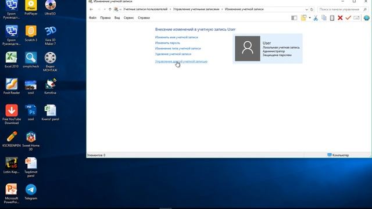Open the Правка menu
Image resolution: width=372 pixels, height=209 pixels.
(x=105, y=18)
